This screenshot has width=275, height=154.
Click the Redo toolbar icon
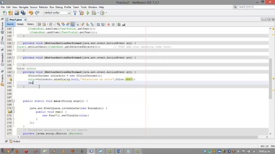tap(37, 13)
